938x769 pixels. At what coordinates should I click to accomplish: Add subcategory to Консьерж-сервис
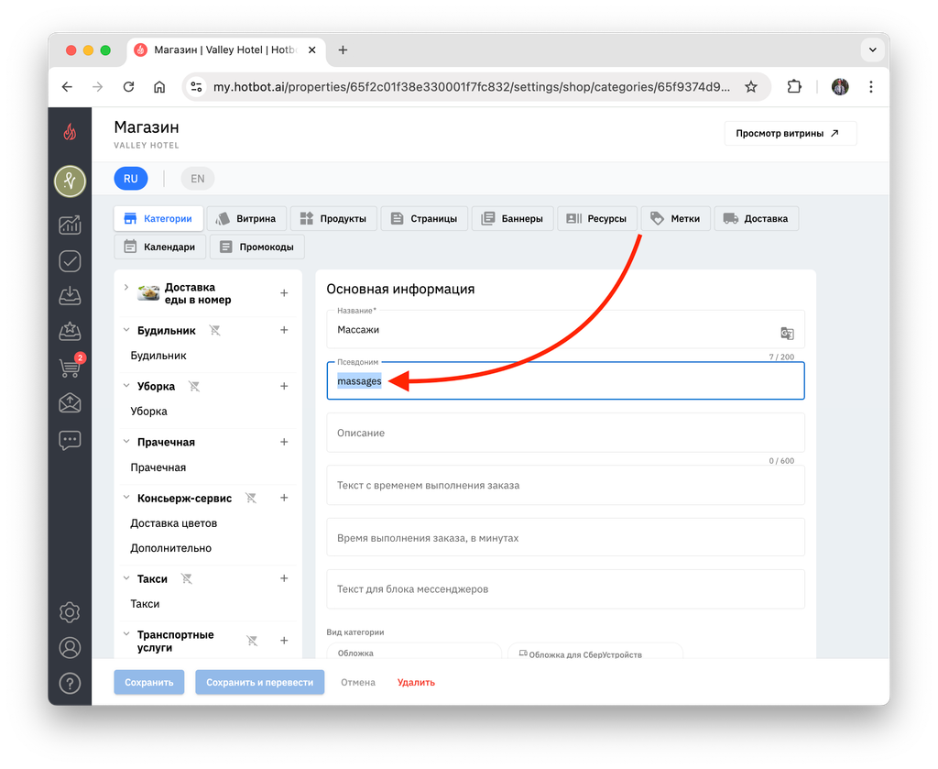pyautogui.click(x=284, y=498)
